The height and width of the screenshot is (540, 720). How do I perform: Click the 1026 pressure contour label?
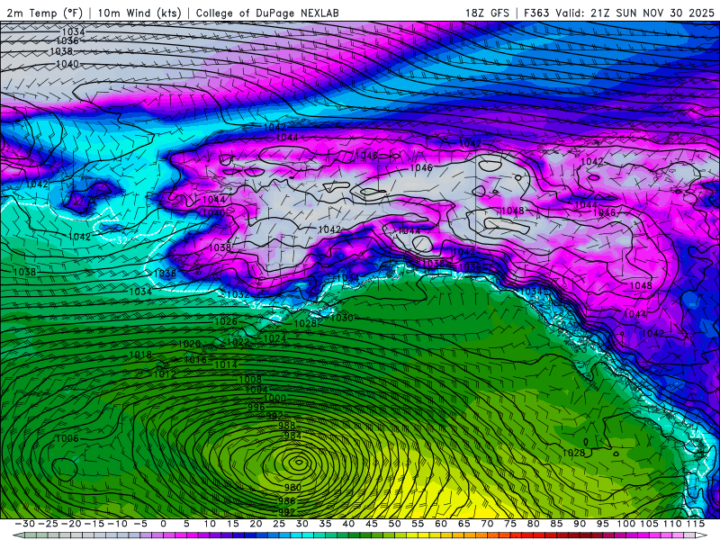[x=226, y=322]
